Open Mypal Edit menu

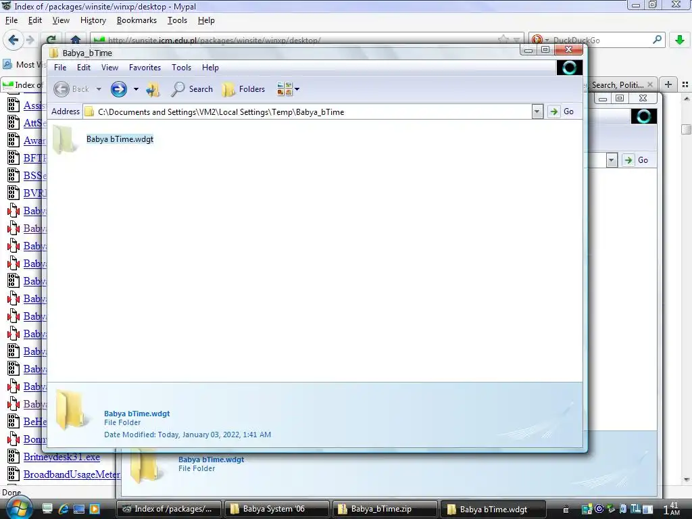point(35,20)
